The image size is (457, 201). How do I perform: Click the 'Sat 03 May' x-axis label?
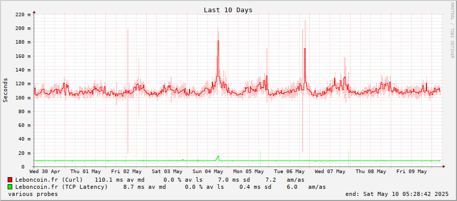167,172
